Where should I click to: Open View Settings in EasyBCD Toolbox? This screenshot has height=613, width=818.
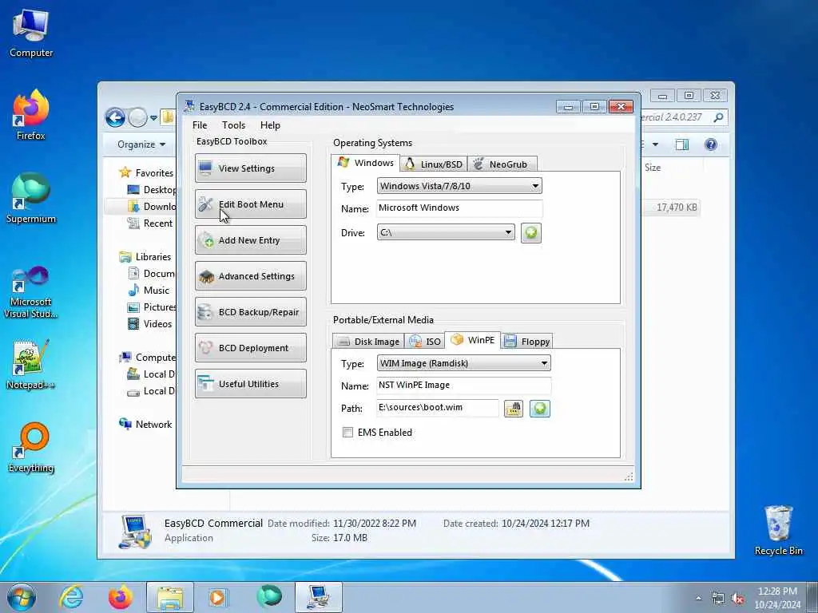click(250, 168)
